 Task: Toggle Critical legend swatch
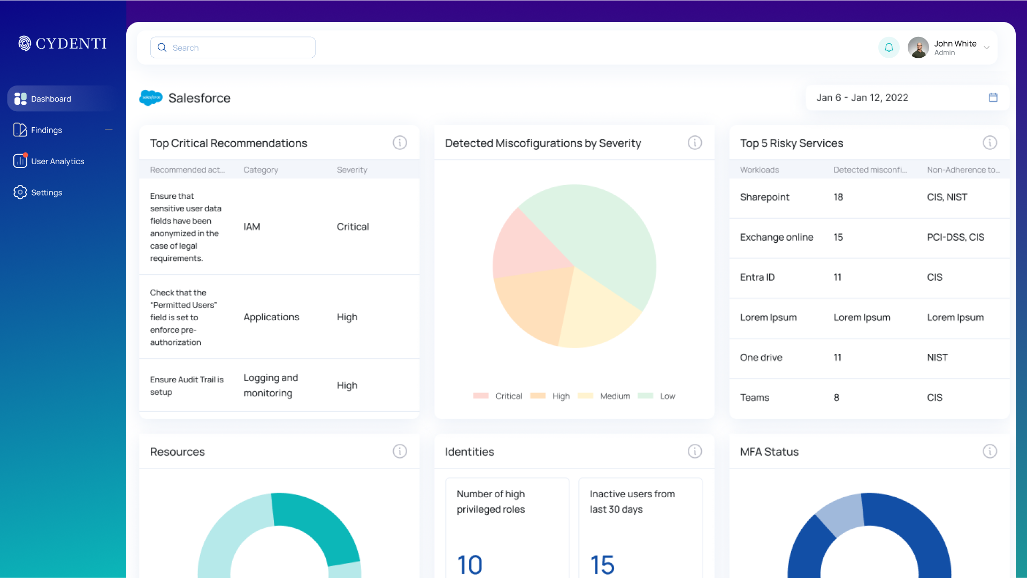(x=481, y=396)
